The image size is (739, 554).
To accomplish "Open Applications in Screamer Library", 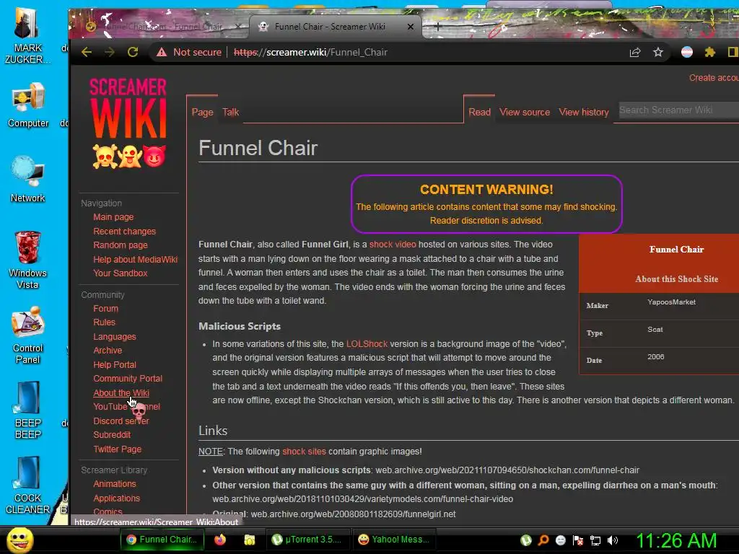I will click(x=116, y=498).
